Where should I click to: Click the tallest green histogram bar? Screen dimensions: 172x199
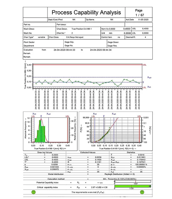40,131
